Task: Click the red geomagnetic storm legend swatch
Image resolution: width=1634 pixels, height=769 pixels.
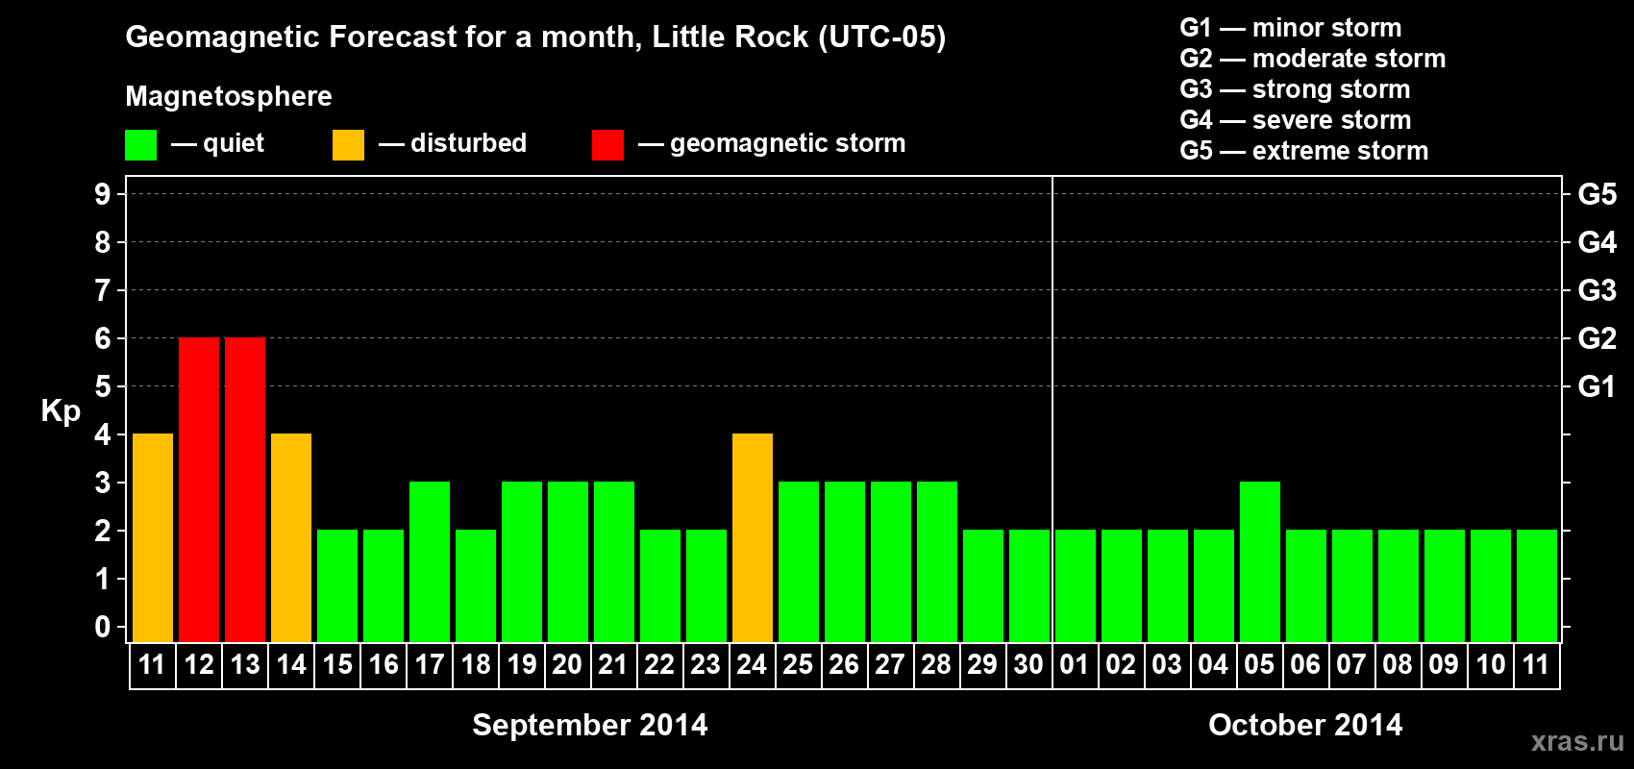Action: tap(607, 145)
